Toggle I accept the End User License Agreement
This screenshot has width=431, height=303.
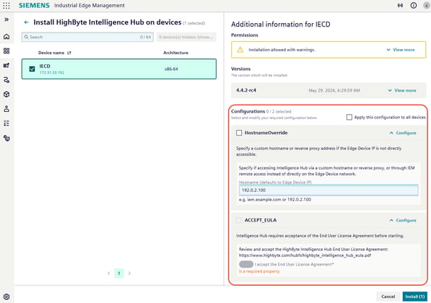tap(246, 264)
